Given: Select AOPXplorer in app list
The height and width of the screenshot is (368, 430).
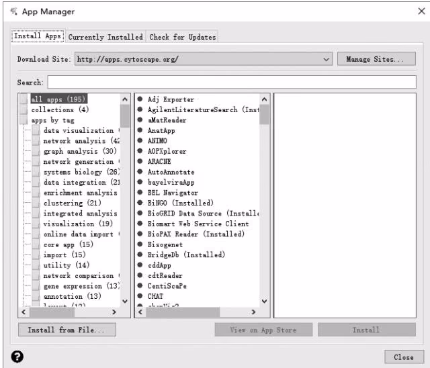Looking at the screenshot, I should pos(167,151).
